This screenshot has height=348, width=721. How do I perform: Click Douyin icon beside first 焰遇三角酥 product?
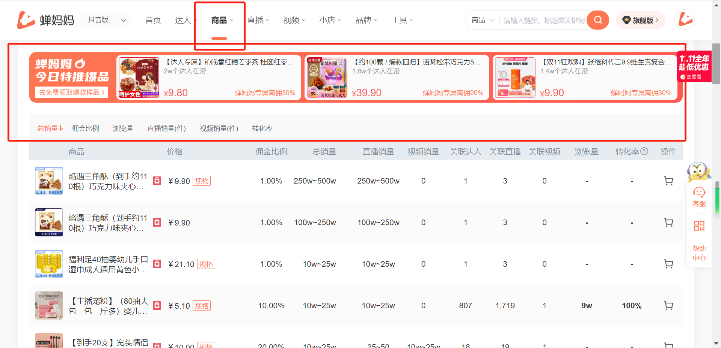157,181
